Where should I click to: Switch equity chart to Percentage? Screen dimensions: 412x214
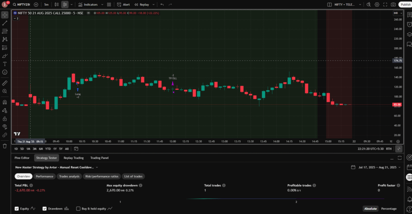[x=389, y=209]
